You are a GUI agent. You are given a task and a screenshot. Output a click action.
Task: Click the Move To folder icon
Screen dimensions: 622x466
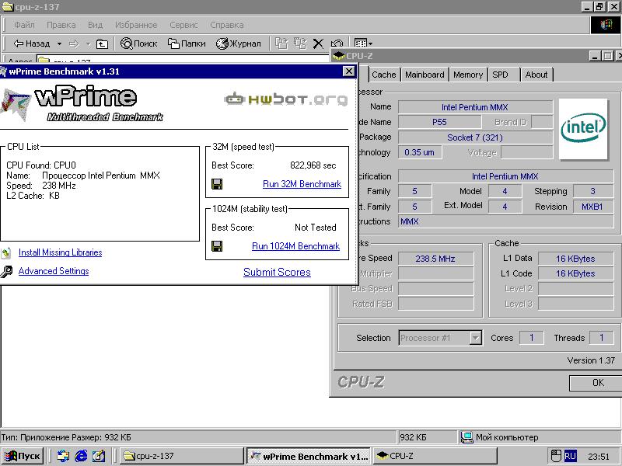click(281, 43)
